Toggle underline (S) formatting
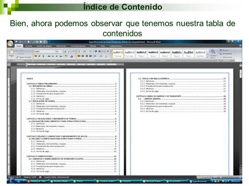Viewport: 249px width, 186px height. tap(43, 56)
